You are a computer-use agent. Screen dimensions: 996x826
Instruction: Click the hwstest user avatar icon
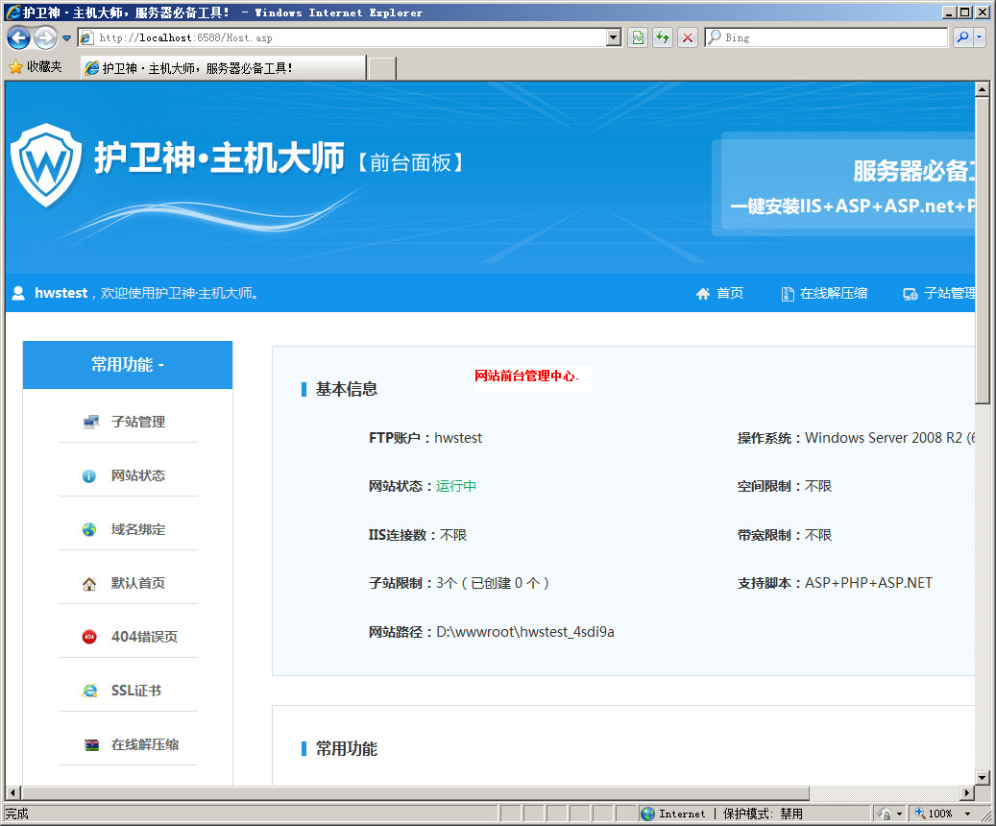(18, 293)
